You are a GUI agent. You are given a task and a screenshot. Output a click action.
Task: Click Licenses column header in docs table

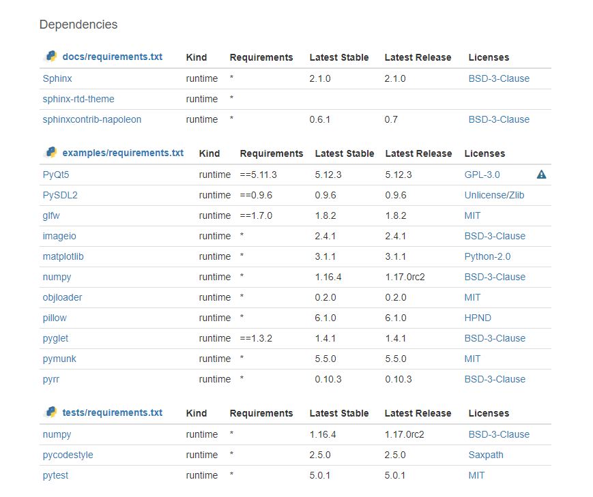[x=489, y=57]
